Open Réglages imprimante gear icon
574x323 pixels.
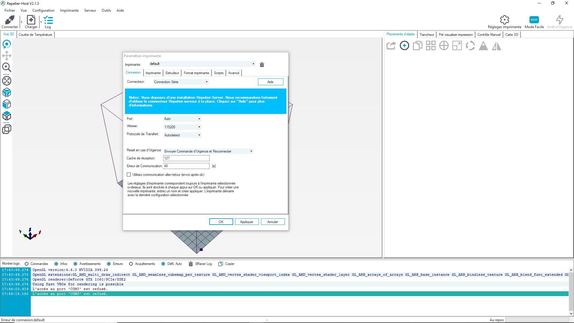504,20
